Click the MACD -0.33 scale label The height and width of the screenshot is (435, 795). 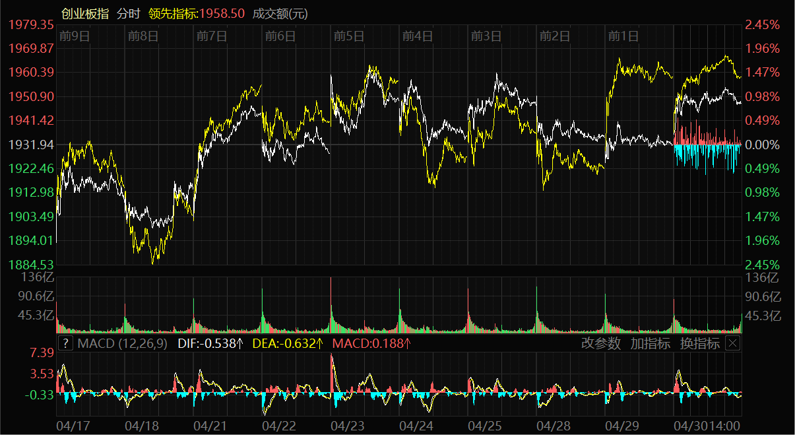40,395
